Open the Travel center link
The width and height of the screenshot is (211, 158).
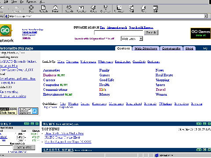pos(160,90)
